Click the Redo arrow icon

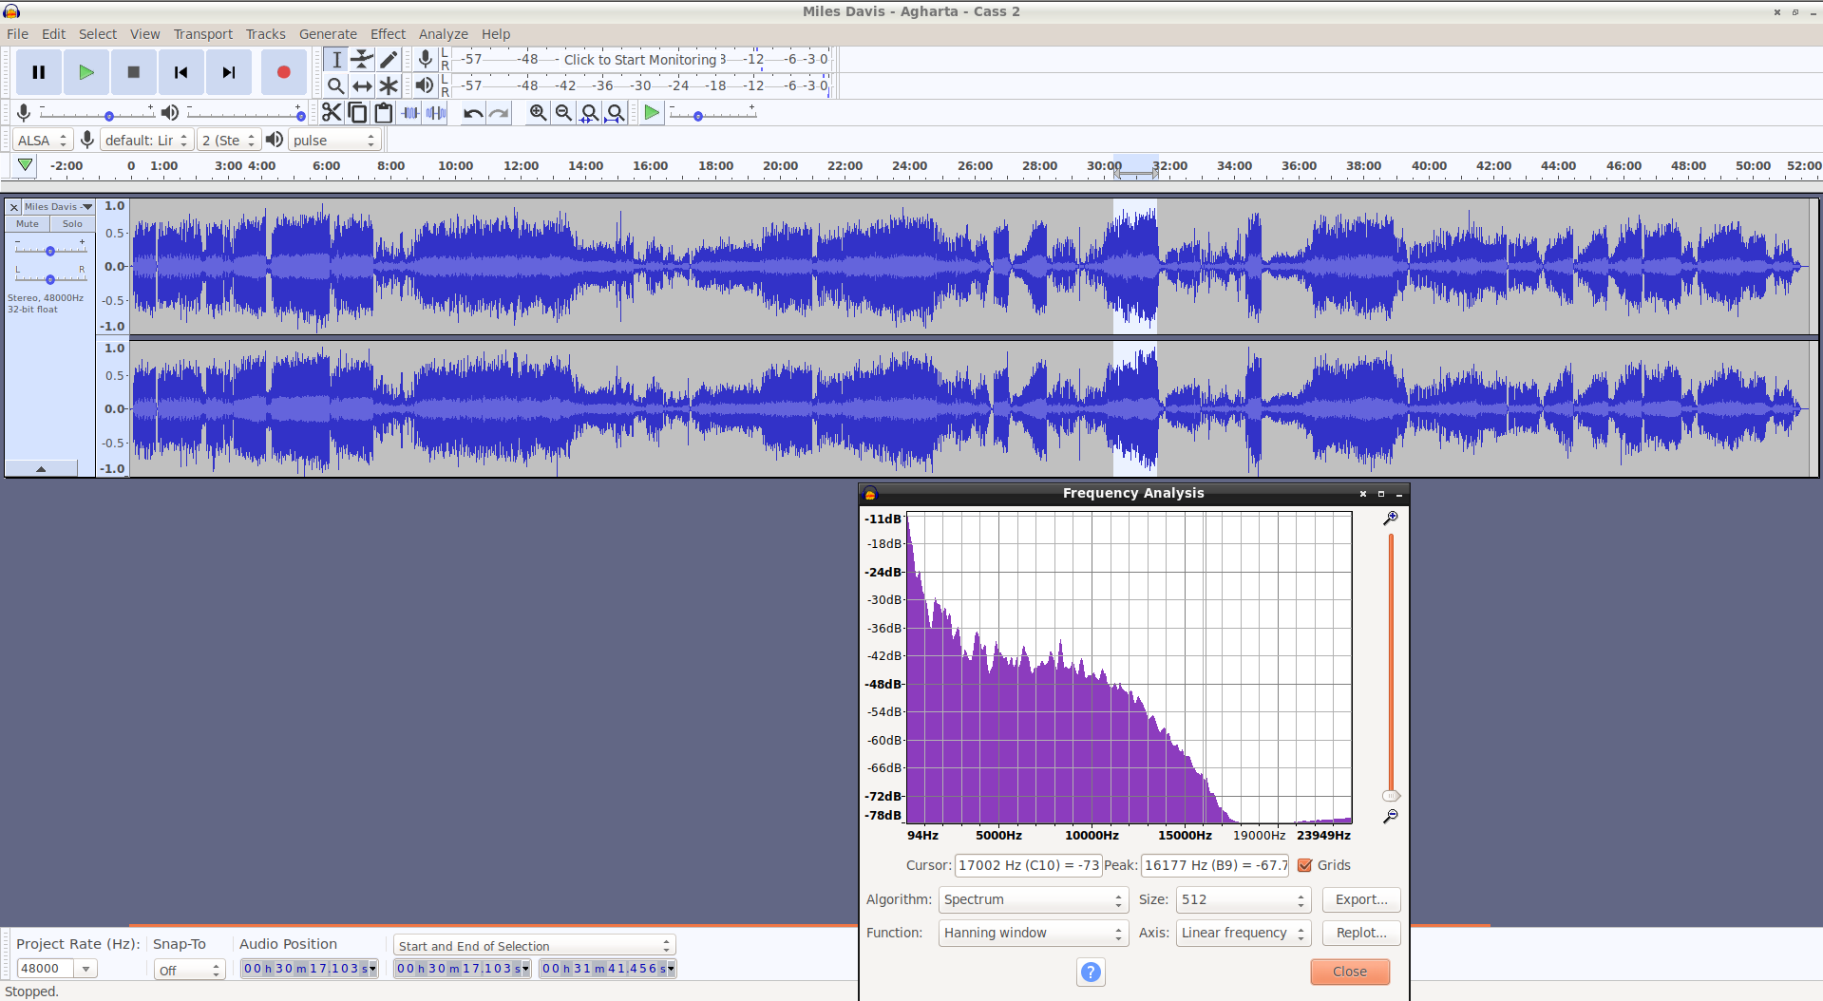coord(499,113)
